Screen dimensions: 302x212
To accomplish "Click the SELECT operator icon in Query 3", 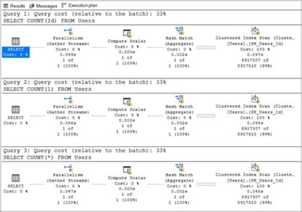I will (x=16, y=178).
